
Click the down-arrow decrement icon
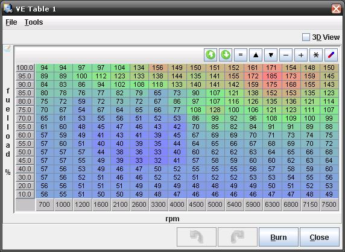[x=271, y=55]
